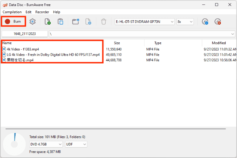
Task: Click the Add files icon
Action: pyautogui.click(x=48, y=22)
